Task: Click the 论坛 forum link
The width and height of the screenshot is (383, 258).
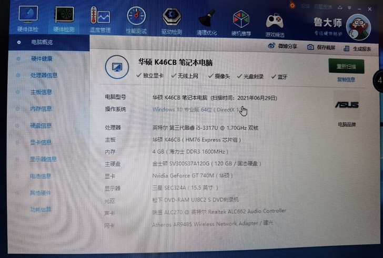Action: click(305, 6)
